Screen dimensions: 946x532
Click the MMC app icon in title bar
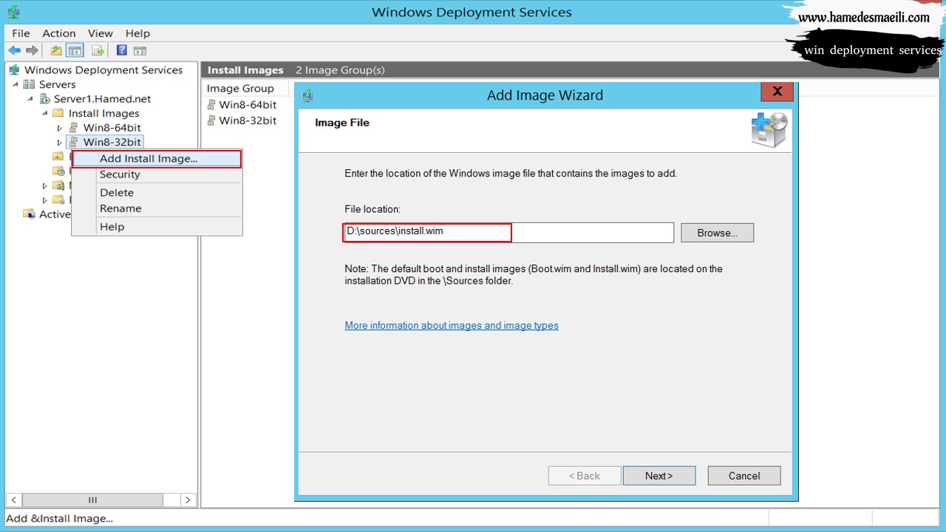13,12
